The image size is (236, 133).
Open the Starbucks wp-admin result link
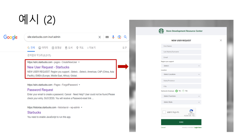34,113
